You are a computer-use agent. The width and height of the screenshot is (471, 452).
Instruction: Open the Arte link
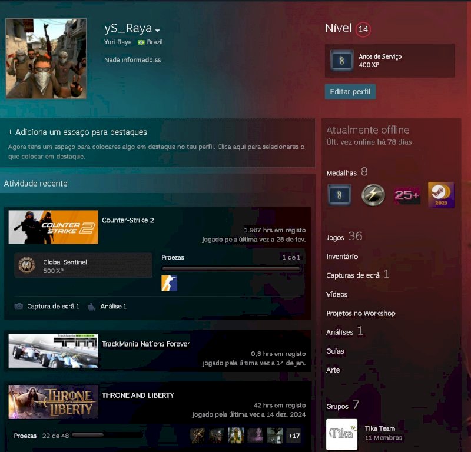coord(333,370)
